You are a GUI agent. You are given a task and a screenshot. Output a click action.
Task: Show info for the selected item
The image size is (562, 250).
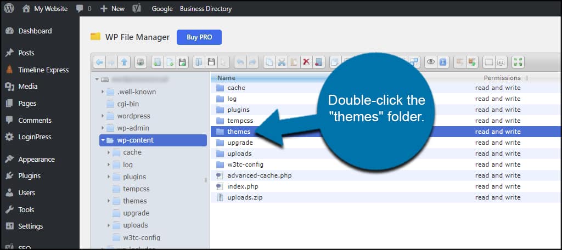443,62
